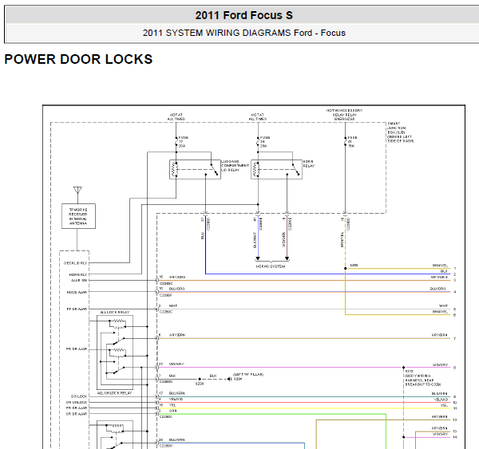Select the "(LEFT 'A' PILLAR)" note
The image size is (479, 449).
[248, 374]
